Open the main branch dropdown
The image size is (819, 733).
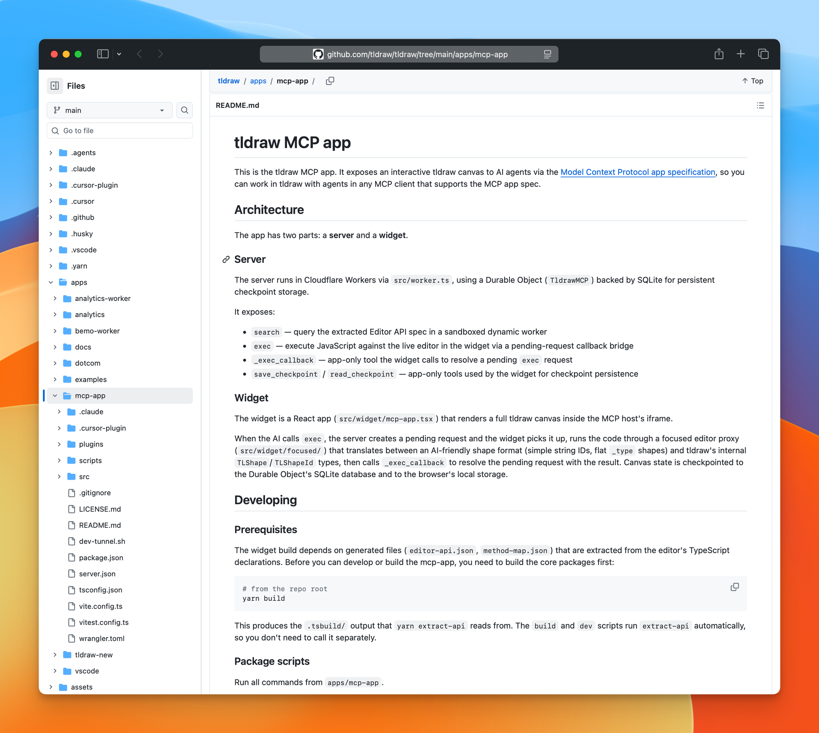(x=109, y=110)
